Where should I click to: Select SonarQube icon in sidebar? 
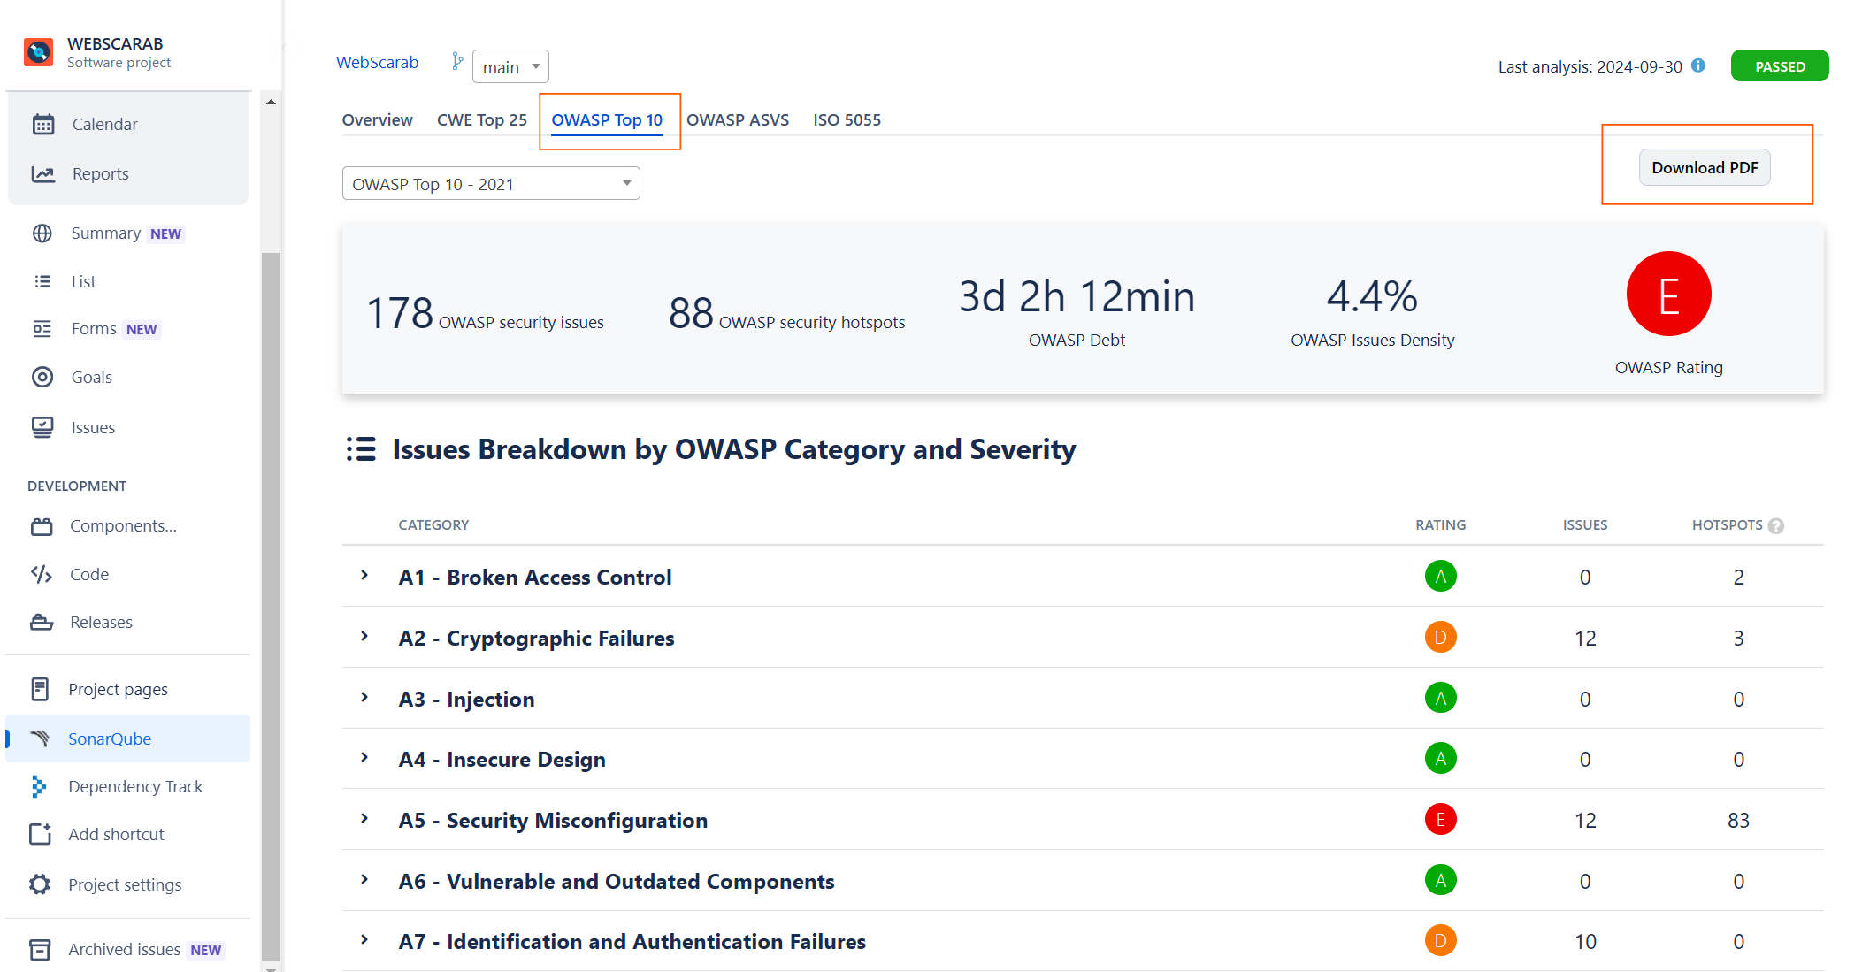tap(40, 739)
